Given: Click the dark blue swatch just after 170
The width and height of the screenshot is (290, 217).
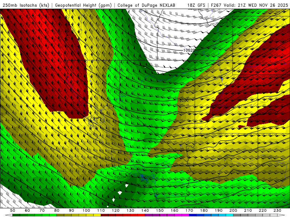Looking at the screenshot, I should (193, 215).
